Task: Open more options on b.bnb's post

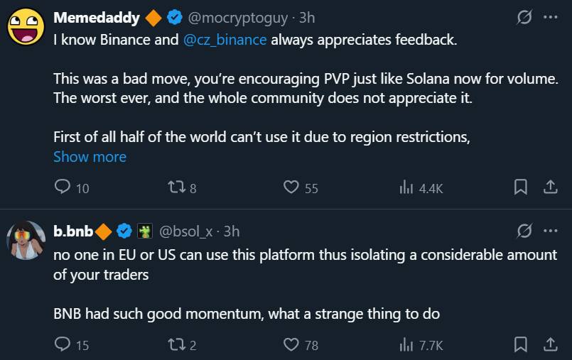Action: (x=550, y=231)
